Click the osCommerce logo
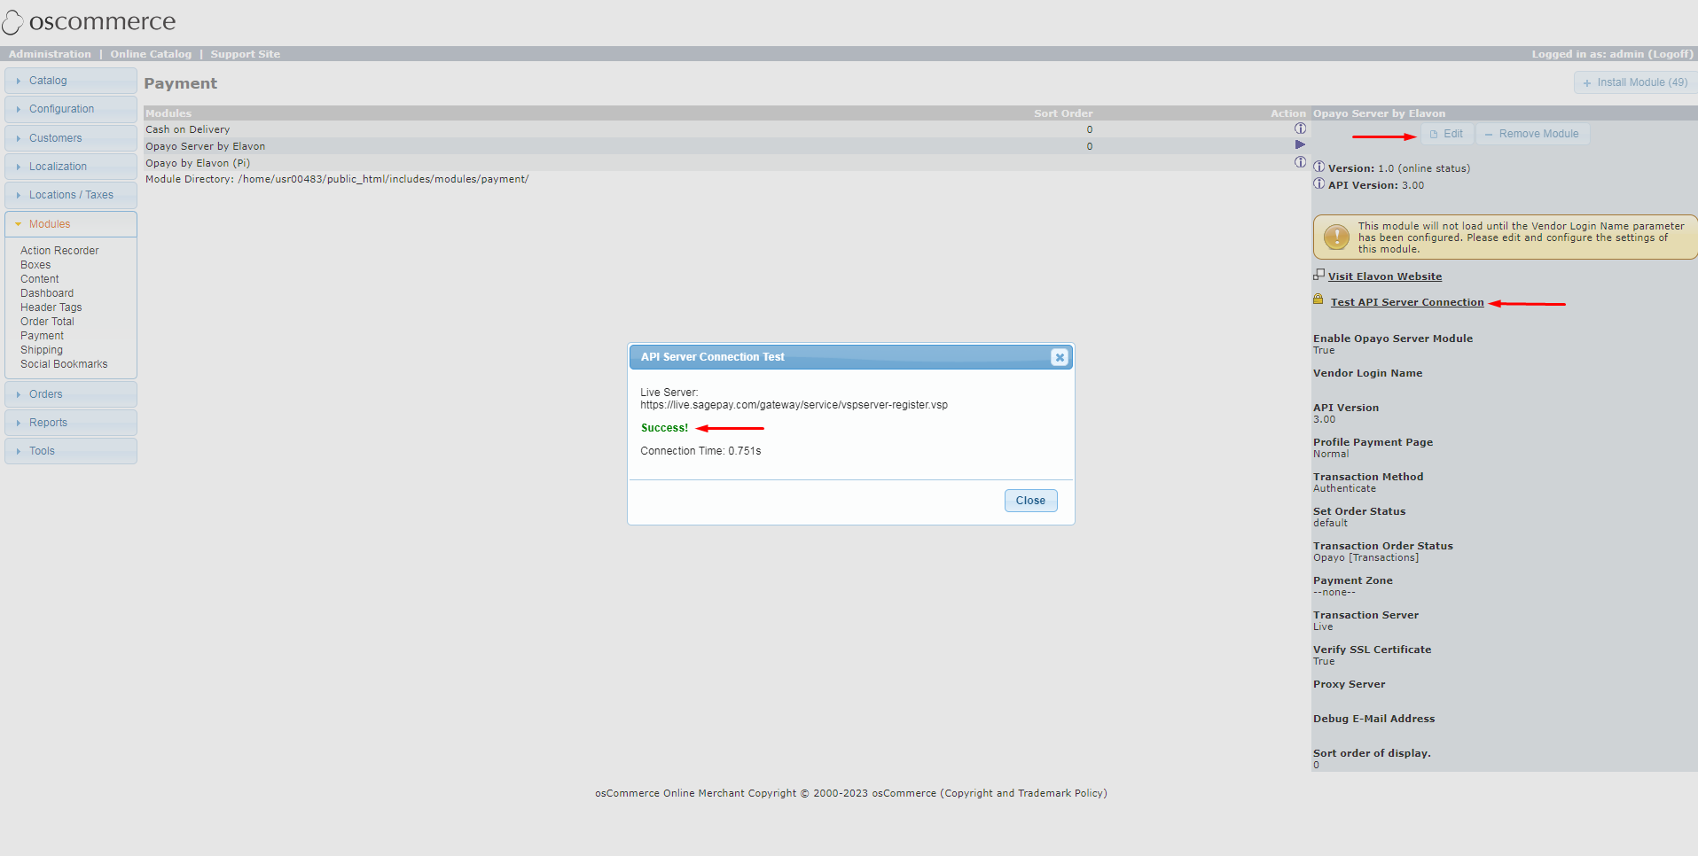The image size is (1698, 856). (x=90, y=21)
